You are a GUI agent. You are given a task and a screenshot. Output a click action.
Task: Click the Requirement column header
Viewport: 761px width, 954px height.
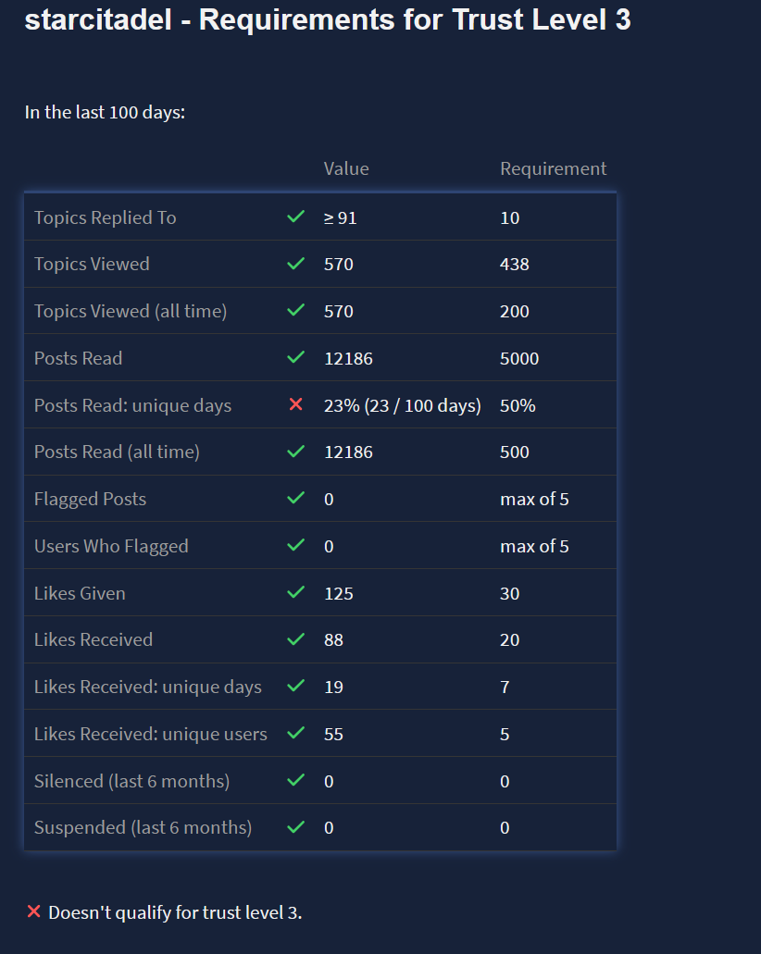[553, 168]
